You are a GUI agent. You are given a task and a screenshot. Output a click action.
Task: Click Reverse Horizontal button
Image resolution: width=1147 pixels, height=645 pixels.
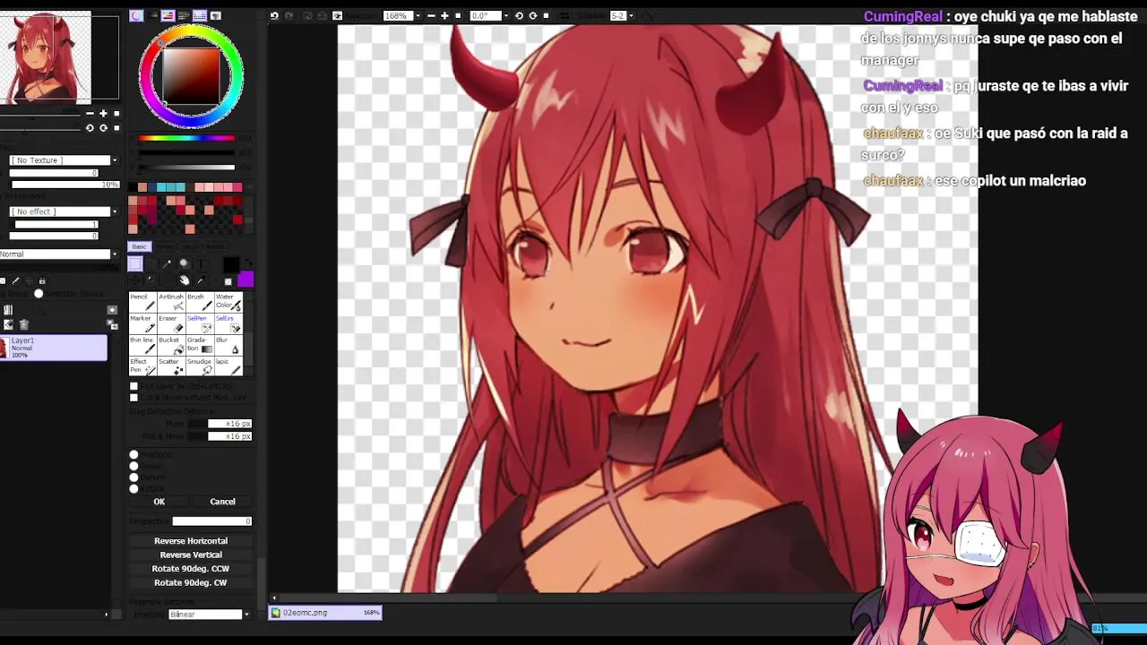(x=191, y=541)
